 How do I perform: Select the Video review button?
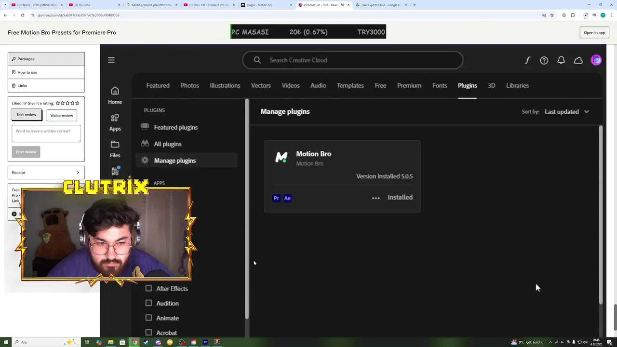click(62, 115)
